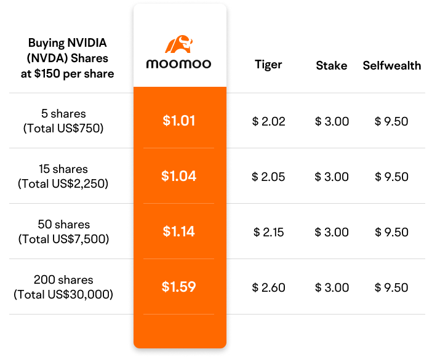Click the moomoo brand name text
432x357 pixels.
[x=178, y=63]
